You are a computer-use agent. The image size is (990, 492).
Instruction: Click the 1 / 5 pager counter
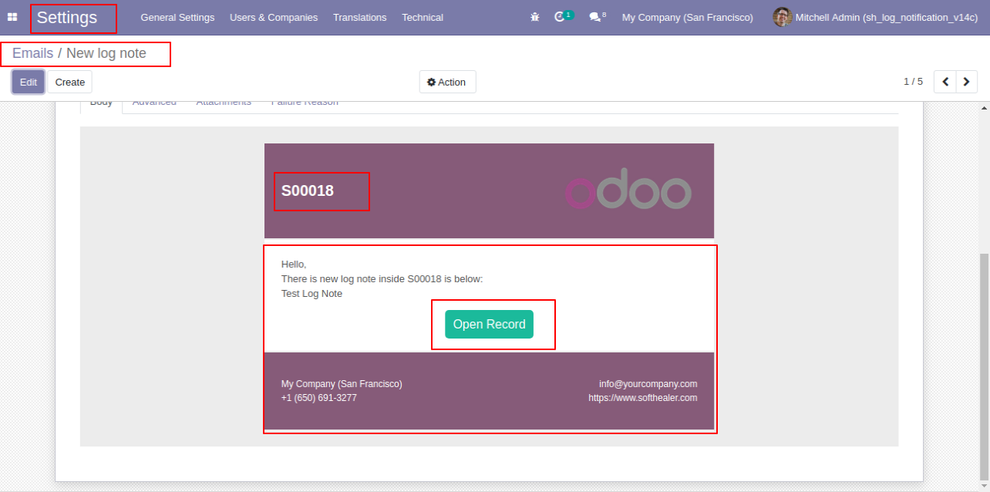pyautogui.click(x=913, y=82)
